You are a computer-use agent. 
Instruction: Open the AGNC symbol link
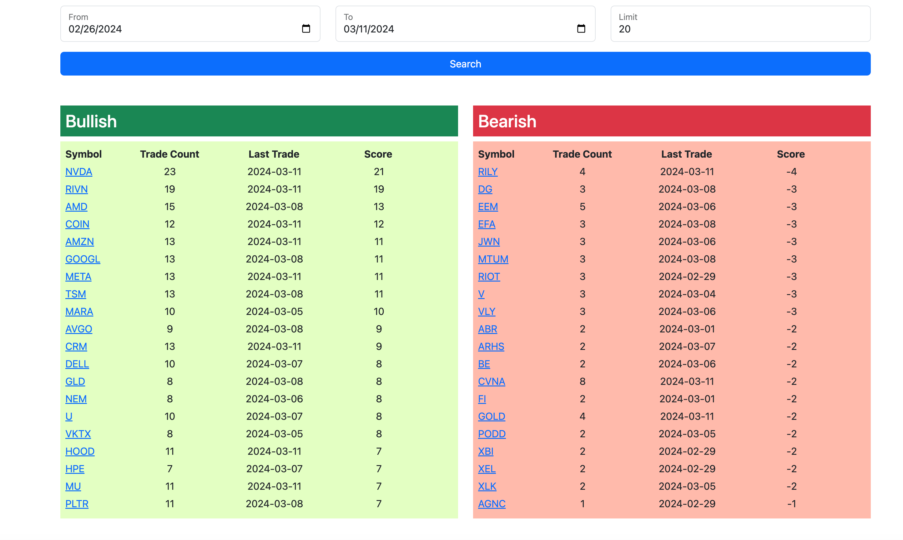(x=491, y=503)
